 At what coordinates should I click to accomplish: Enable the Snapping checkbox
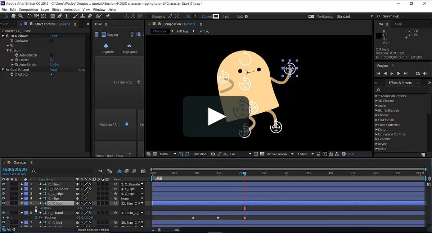[x=149, y=16]
